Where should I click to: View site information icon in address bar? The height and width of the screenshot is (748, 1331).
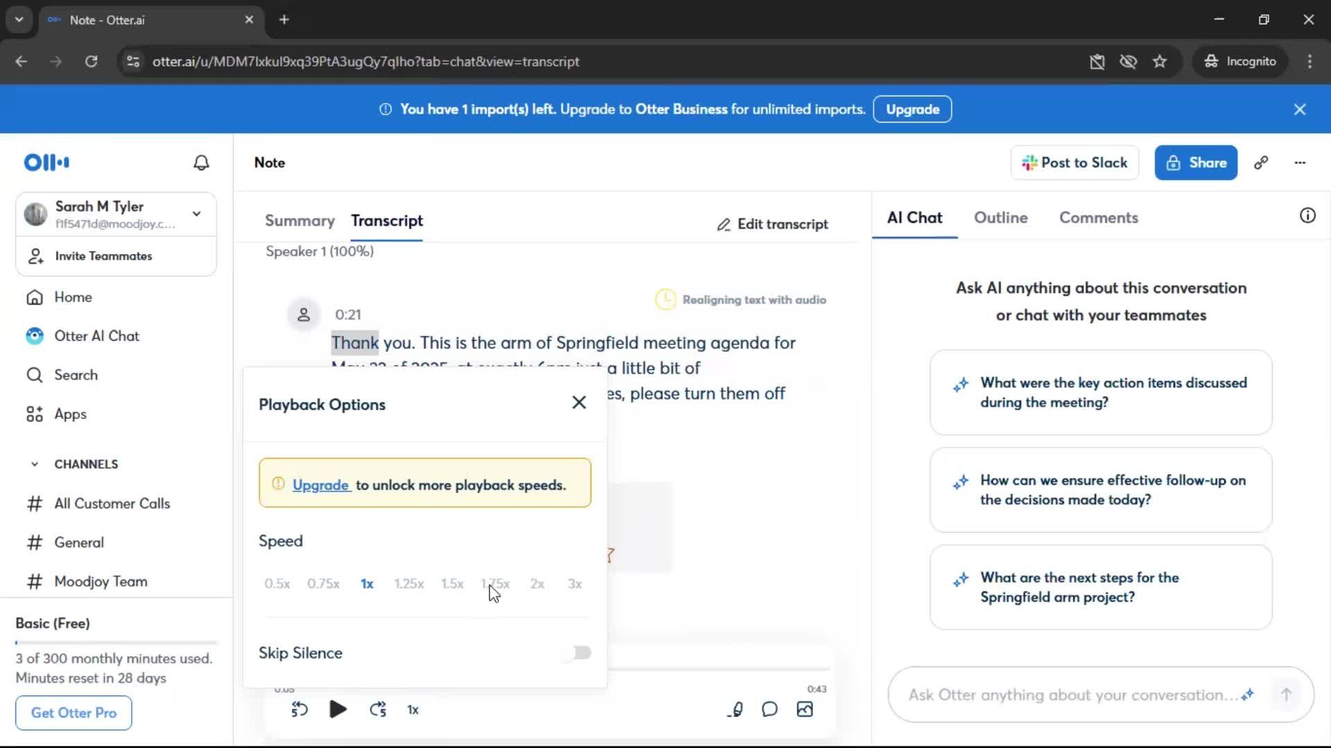pos(133,62)
